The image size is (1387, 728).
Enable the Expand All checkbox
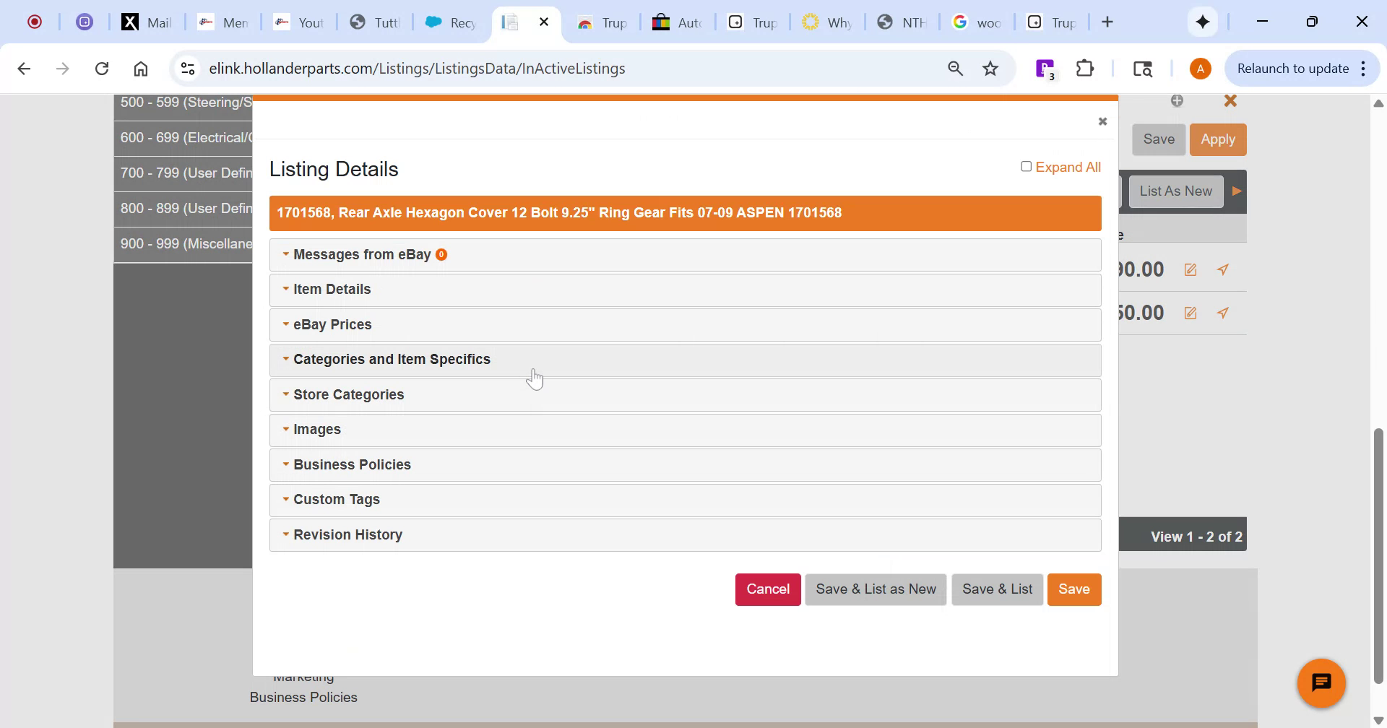point(1027,166)
